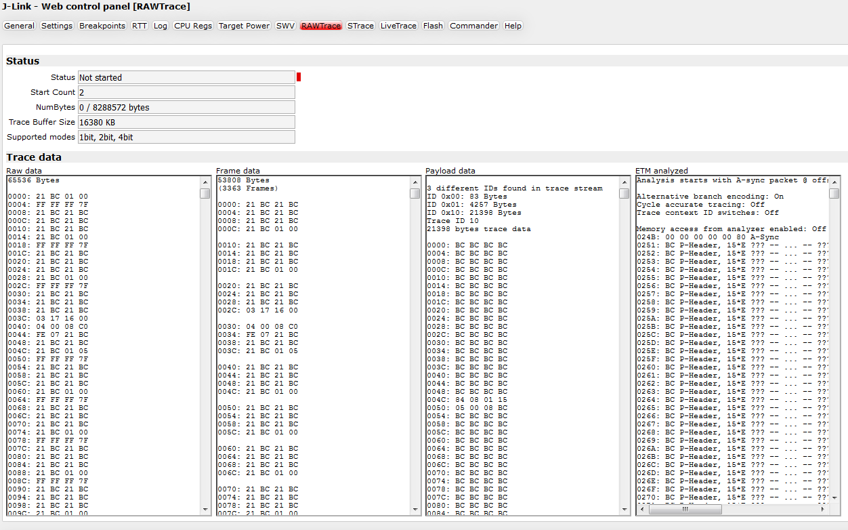Image resolution: width=848 pixels, height=530 pixels.
Task: Click up arrow of Payload data scrollbar
Action: (624, 182)
